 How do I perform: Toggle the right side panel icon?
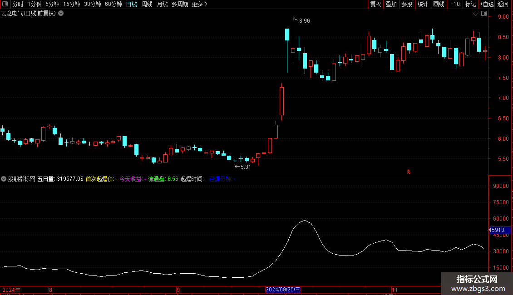[x=484, y=14]
